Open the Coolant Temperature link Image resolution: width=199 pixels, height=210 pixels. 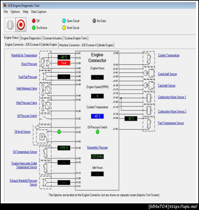click(x=169, y=55)
